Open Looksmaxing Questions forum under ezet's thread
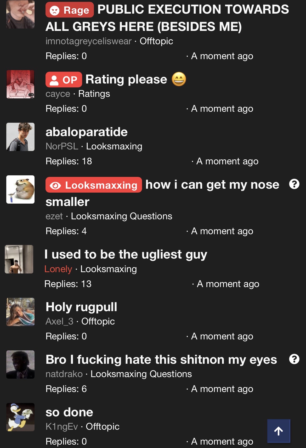 pos(122,216)
